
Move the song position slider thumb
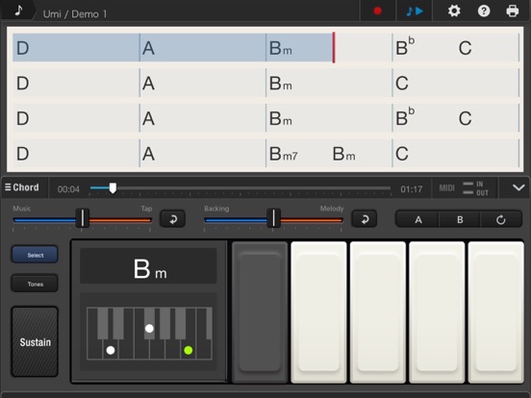pyautogui.click(x=113, y=187)
